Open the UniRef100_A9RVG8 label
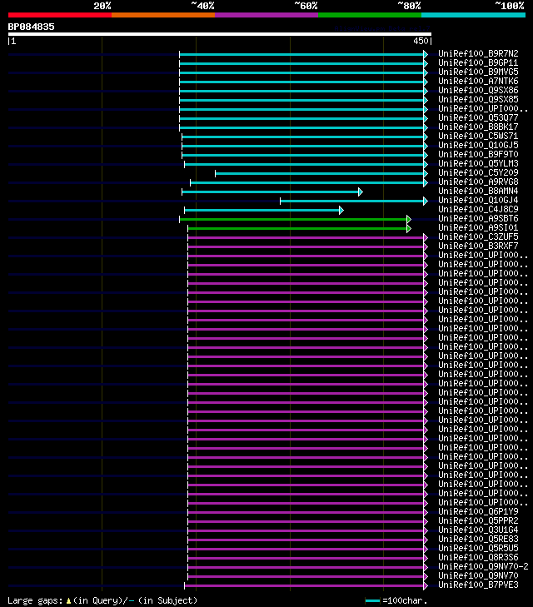The height and width of the screenshot is (607, 533). point(478,182)
